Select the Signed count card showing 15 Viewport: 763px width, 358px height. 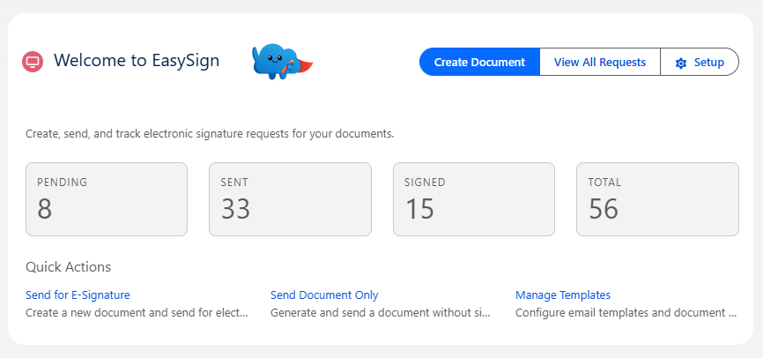474,199
